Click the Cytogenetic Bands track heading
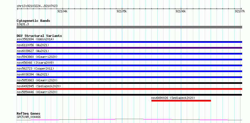 click(x=33, y=21)
